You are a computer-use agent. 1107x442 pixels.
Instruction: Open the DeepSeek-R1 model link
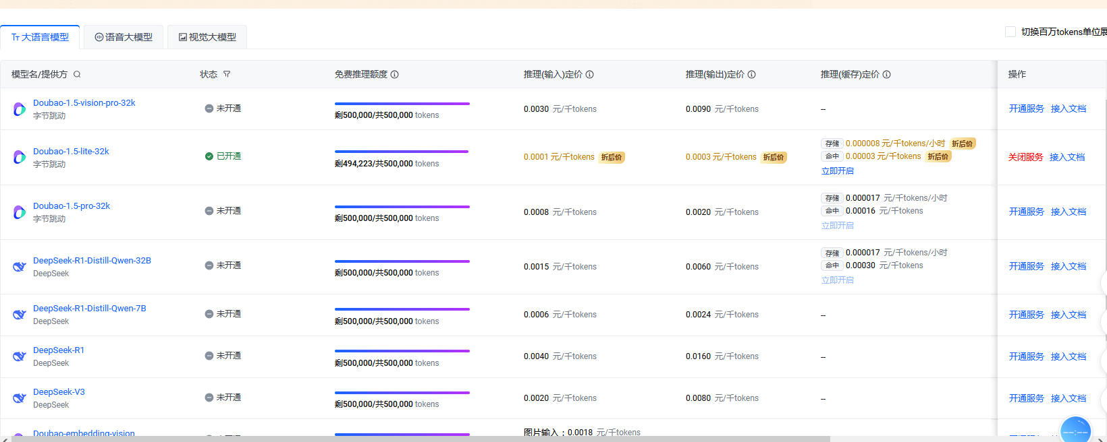[x=59, y=350]
